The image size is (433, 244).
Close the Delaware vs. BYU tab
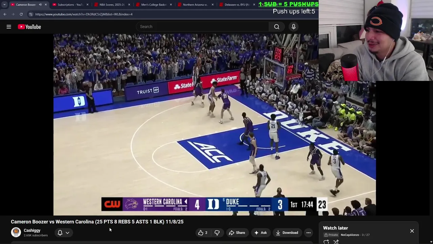pos(254,5)
